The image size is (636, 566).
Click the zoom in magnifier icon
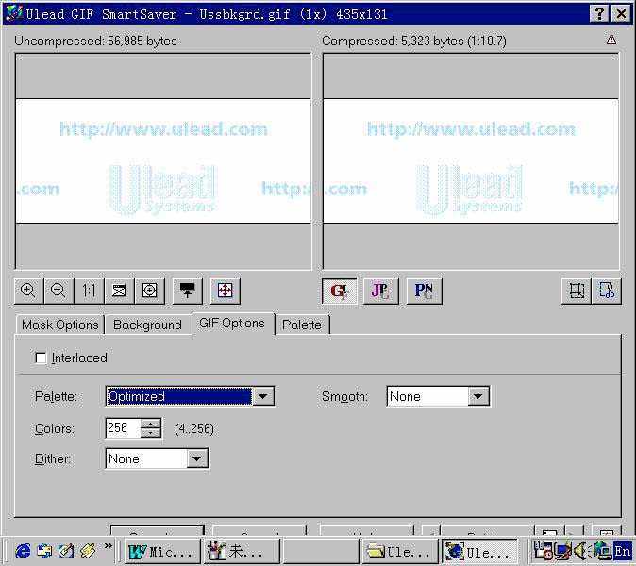[28, 291]
